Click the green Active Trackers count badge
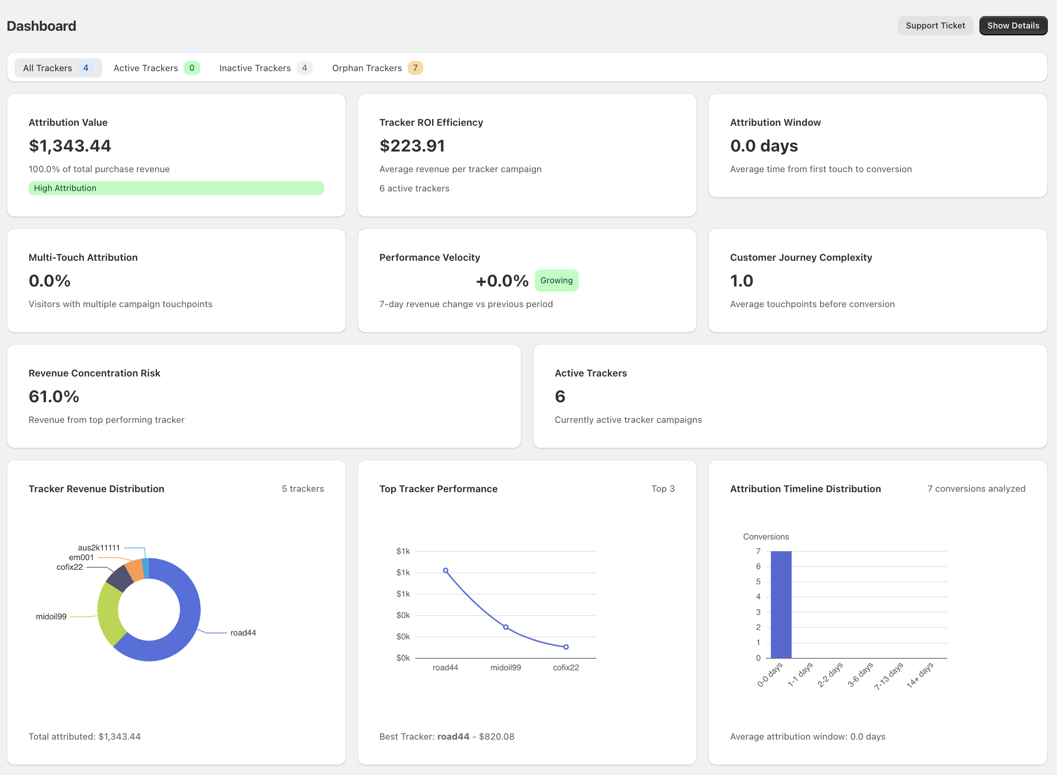Viewport: 1057px width, 775px height. click(191, 68)
